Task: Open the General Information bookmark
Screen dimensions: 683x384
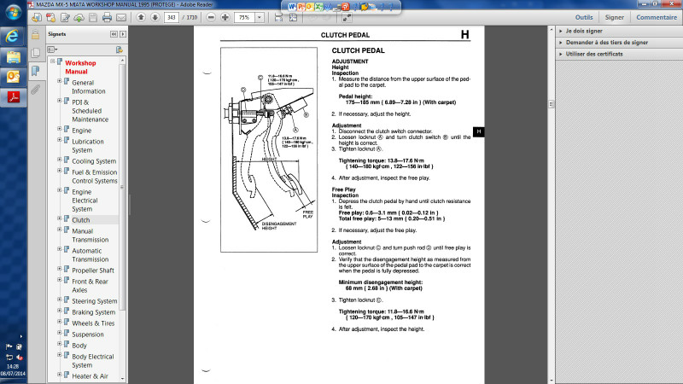Action: (89, 87)
